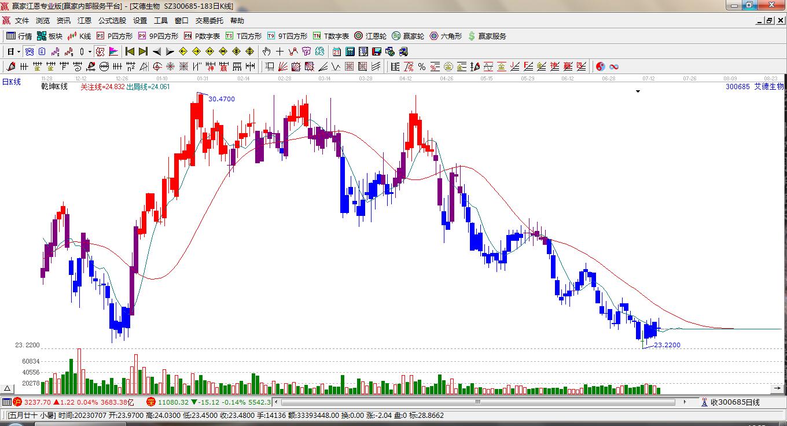Click the yellow diamond left-arrow icon
The image size is (787, 426).
click(x=183, y=52)
